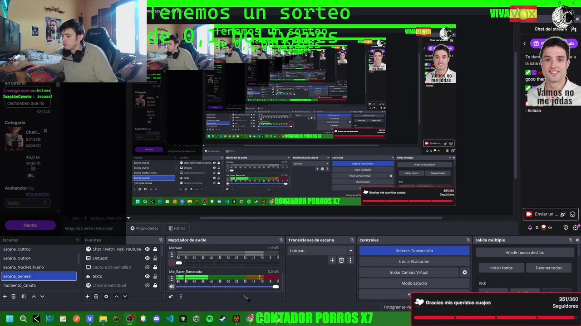The image size is (581, 326).
Task: Collapse chat using the left arrow
Action: (x=525, y=43)
